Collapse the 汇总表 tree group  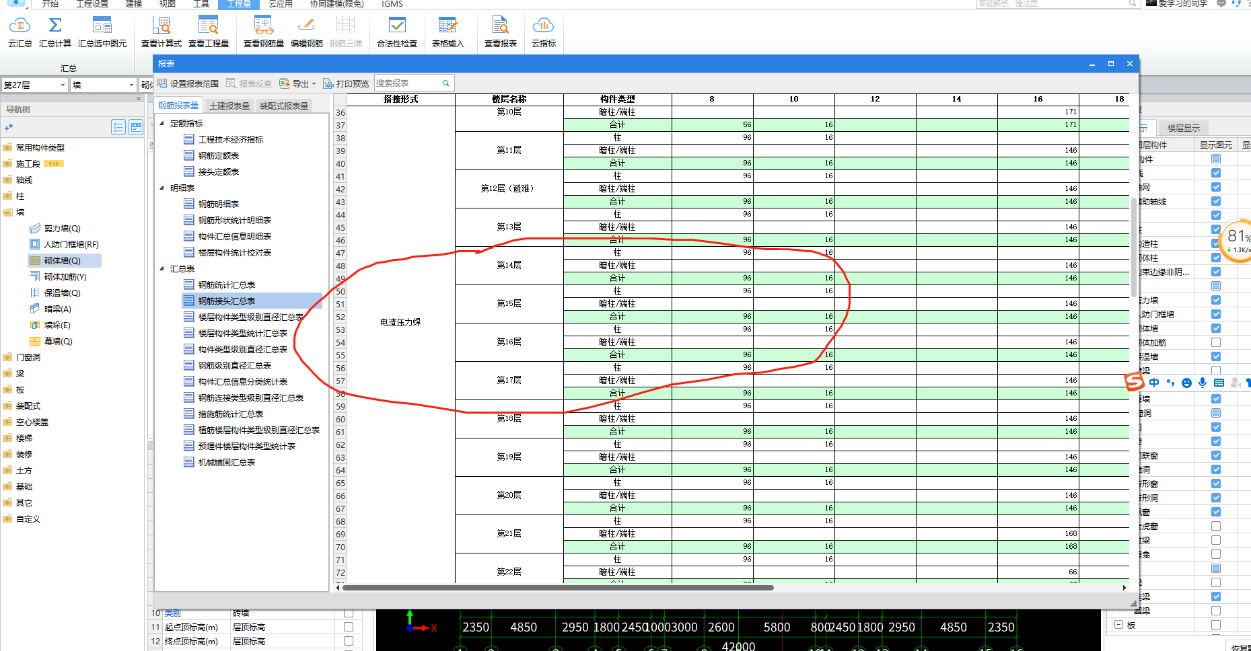pyautogui.click(x=162, y=268)
